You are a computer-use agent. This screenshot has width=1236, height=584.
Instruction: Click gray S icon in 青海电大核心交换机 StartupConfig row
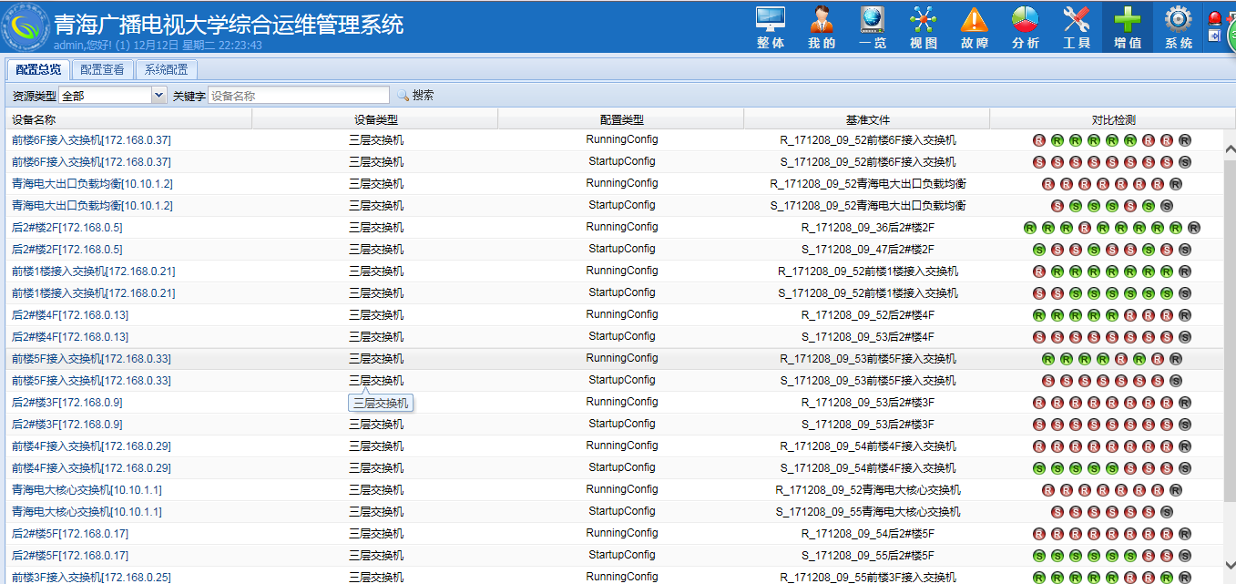pos(1167,512)
